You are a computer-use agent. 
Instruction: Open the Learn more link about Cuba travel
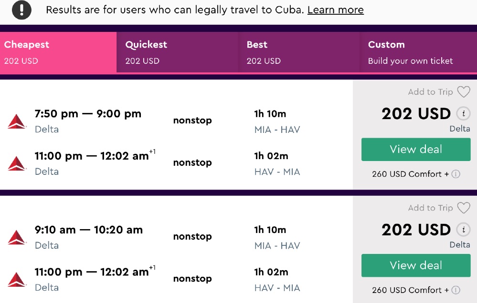(x=335, y=10)
